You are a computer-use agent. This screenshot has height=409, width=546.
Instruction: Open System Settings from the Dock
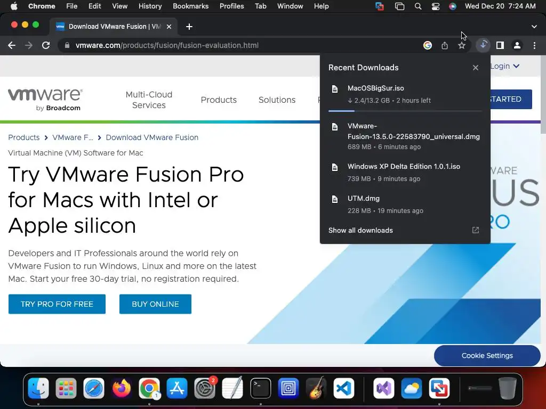pyautogui.click(x=205, y=388)
